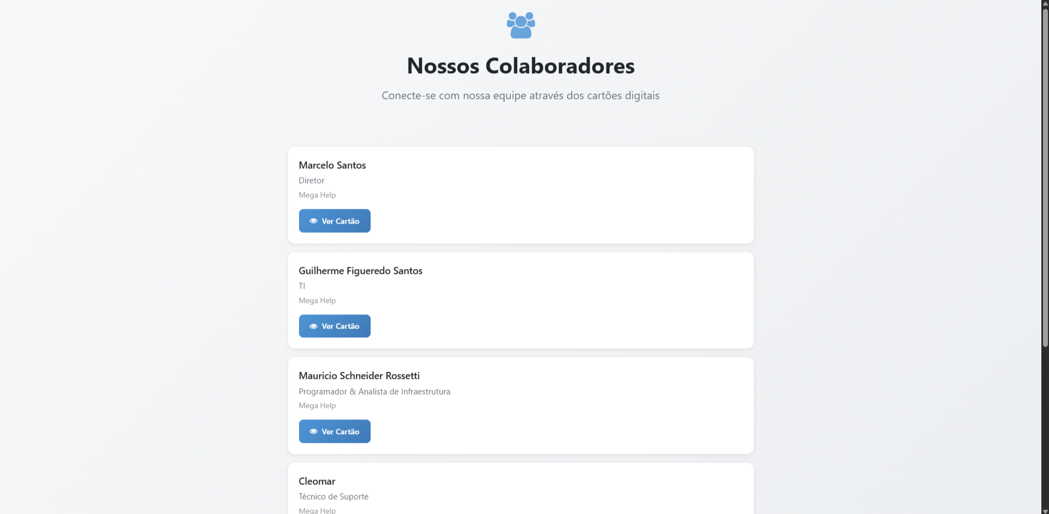Image resolution: width=1049 pixels, height=514 pixels.
Task: Click the blue people icon at page top
Action: click(520, 25)
